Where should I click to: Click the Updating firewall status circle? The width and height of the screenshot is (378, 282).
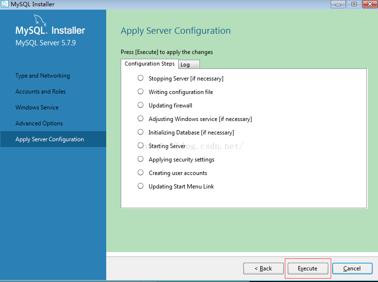coord(140,105)
